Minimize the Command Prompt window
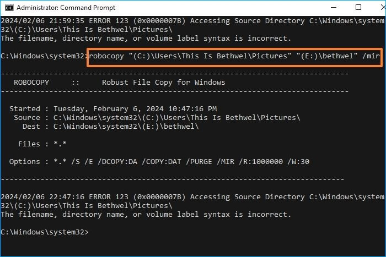 tap(333, 8)
